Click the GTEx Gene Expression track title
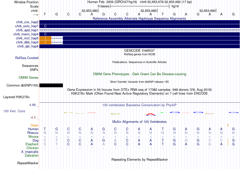Image resolution: width=240 pixels, height=169 pixels. (139, 90)
